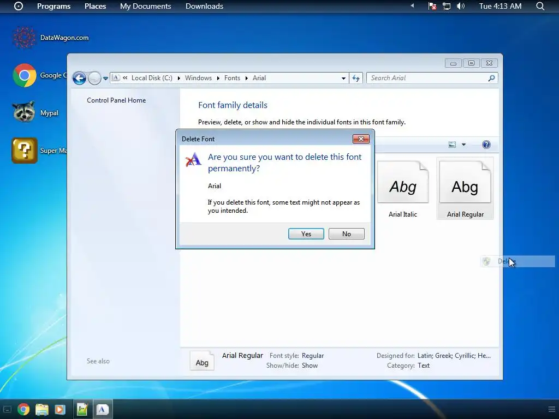Click the action center flag icon
The height and width of the screenshot is (419, 559).
[432, 6]
